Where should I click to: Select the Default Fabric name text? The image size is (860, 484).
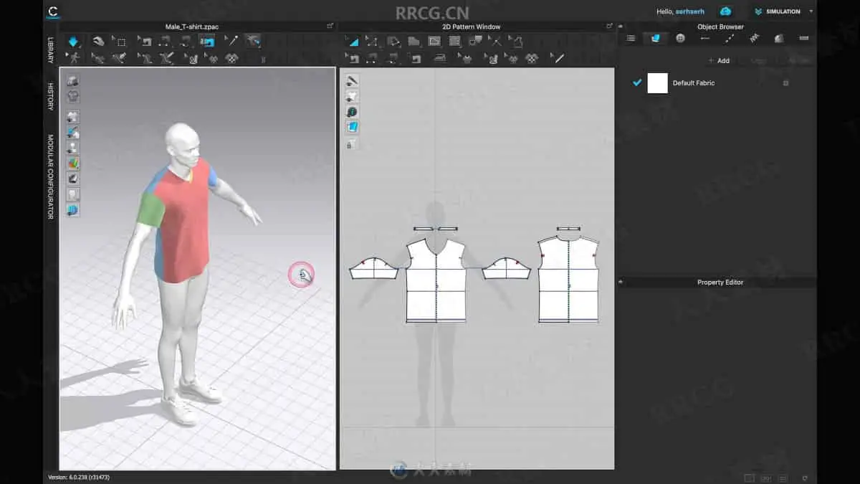coord(693,83)
